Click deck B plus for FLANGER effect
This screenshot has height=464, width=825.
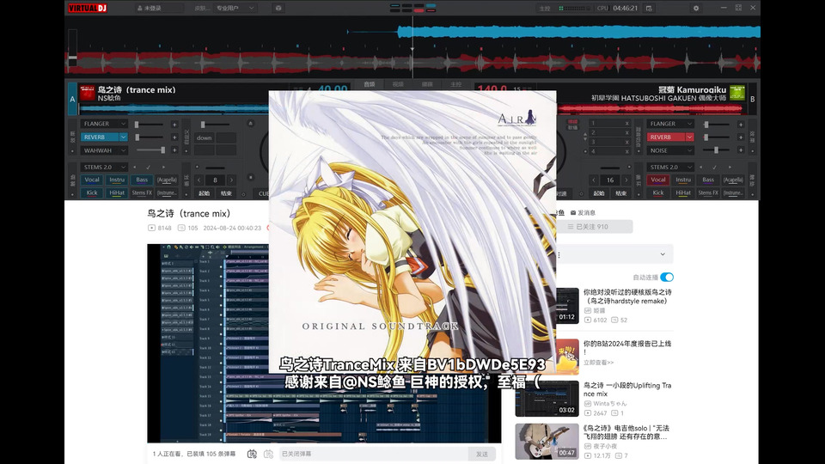740,124
